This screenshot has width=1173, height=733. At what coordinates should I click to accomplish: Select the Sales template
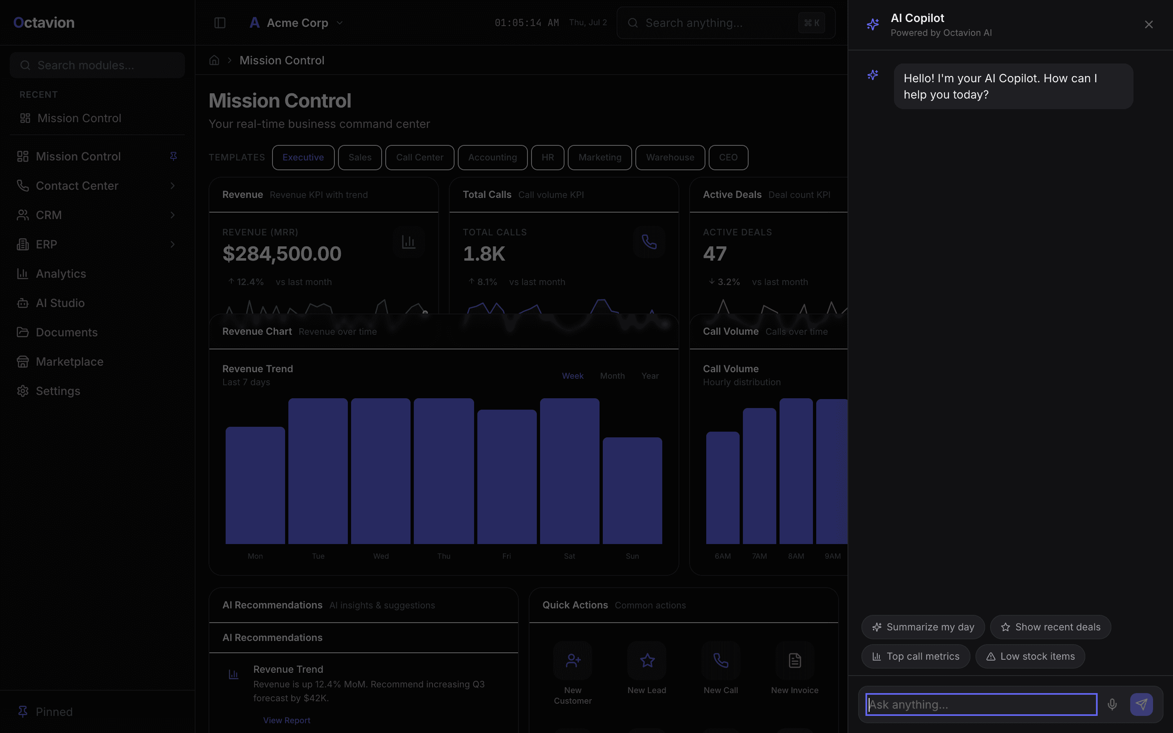coord(360,158)
